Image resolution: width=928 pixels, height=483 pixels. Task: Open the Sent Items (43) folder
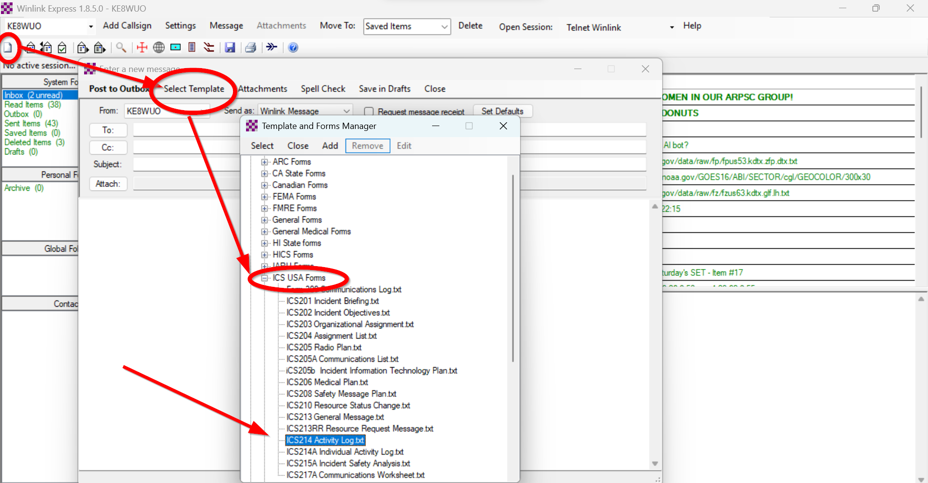(x=31, y=124)
